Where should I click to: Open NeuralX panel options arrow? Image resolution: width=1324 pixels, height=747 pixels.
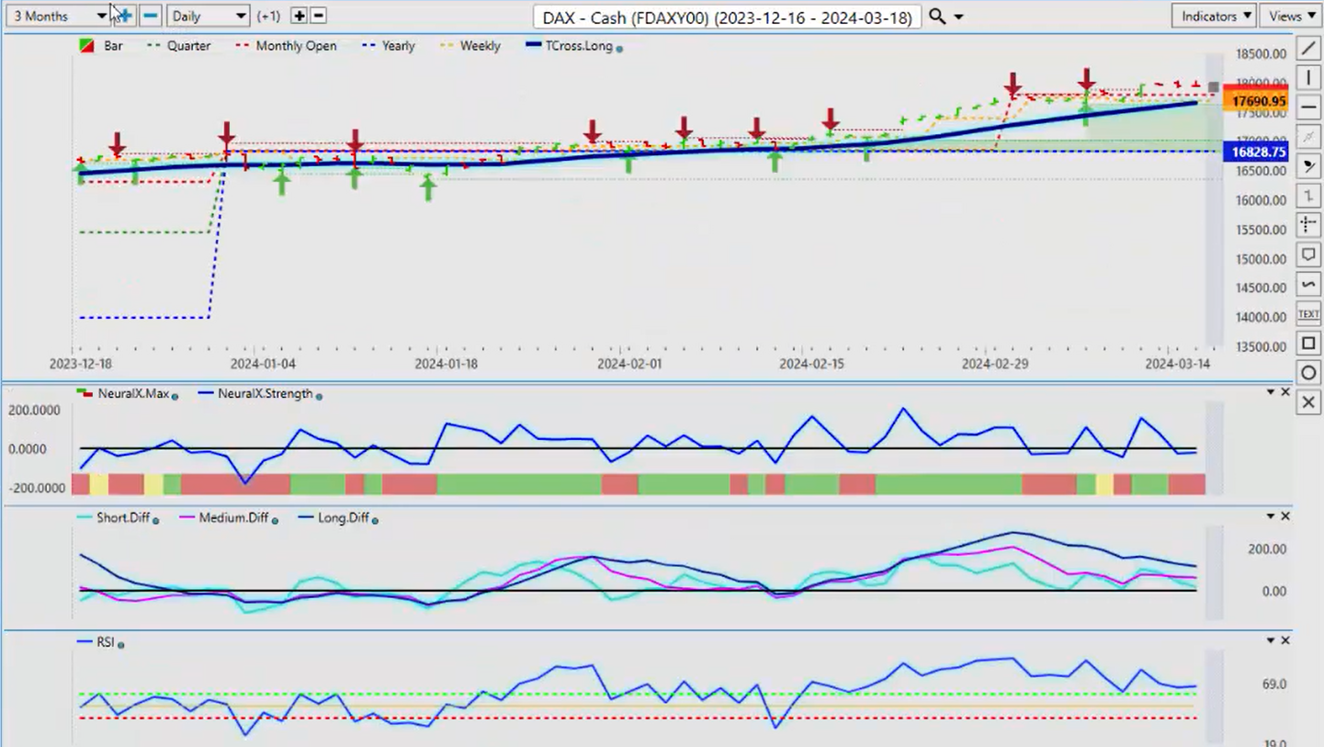tap(1271, 392)
